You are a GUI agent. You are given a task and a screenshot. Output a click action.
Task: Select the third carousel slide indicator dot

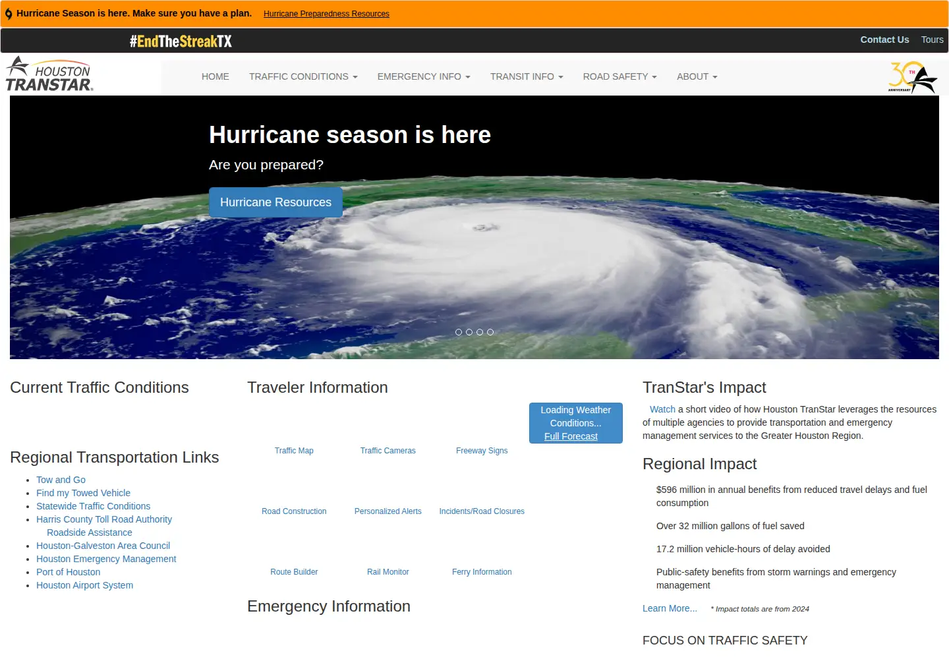tap(480, 332)
